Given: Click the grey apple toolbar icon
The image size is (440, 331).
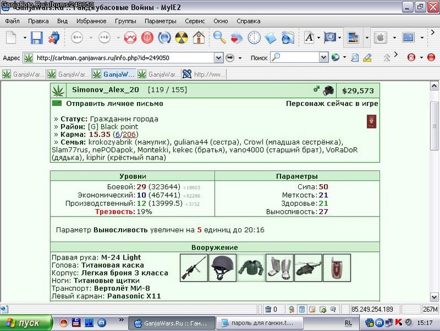Looking at the screenshot, I should (x=380, y=37).
